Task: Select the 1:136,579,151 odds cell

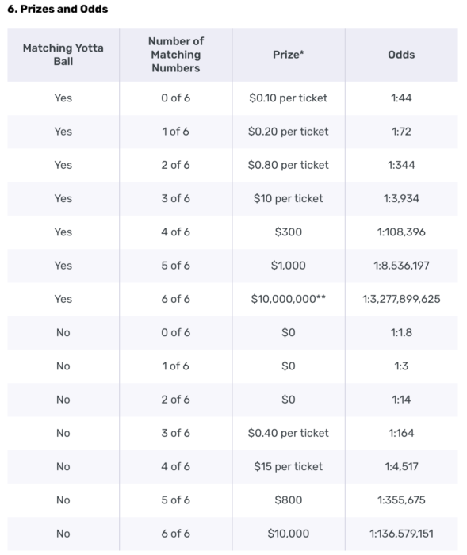Action: coord(401,534)
